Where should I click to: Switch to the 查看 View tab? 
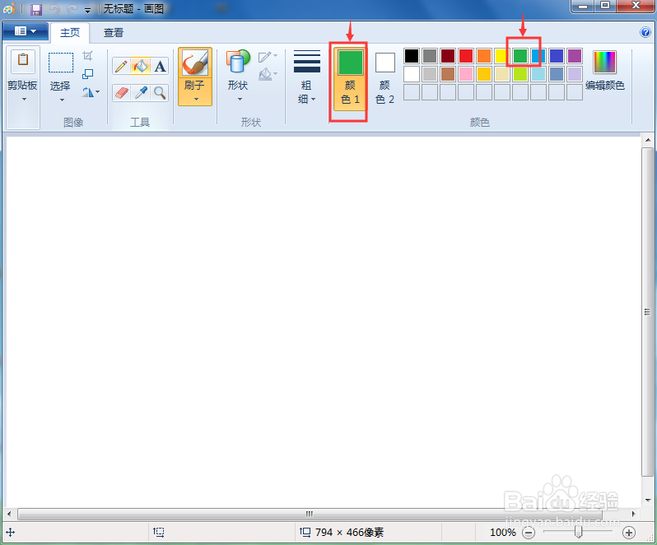pos(114,33)
